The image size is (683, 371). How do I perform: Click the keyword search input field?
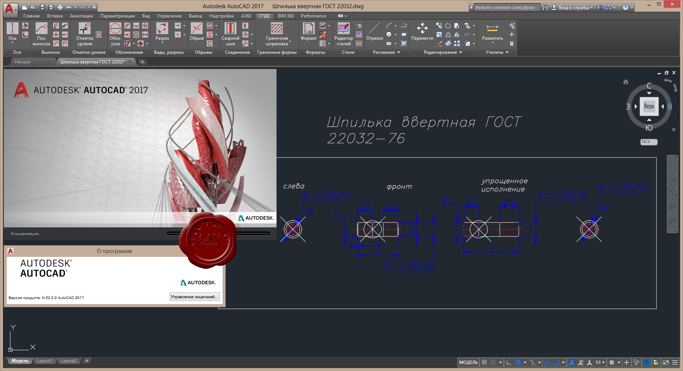coord(507,7)
